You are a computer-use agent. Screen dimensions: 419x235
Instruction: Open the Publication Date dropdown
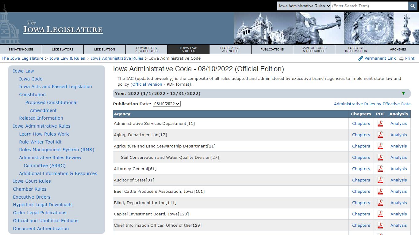click(167, 104)
